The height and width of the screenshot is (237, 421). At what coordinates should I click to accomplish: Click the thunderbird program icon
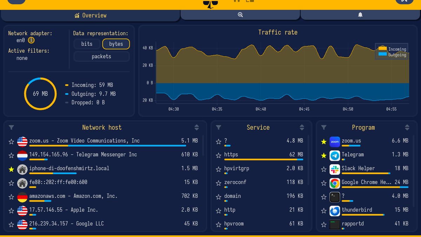point(335,211)
